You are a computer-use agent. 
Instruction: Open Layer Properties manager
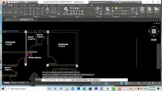(66, 11)
